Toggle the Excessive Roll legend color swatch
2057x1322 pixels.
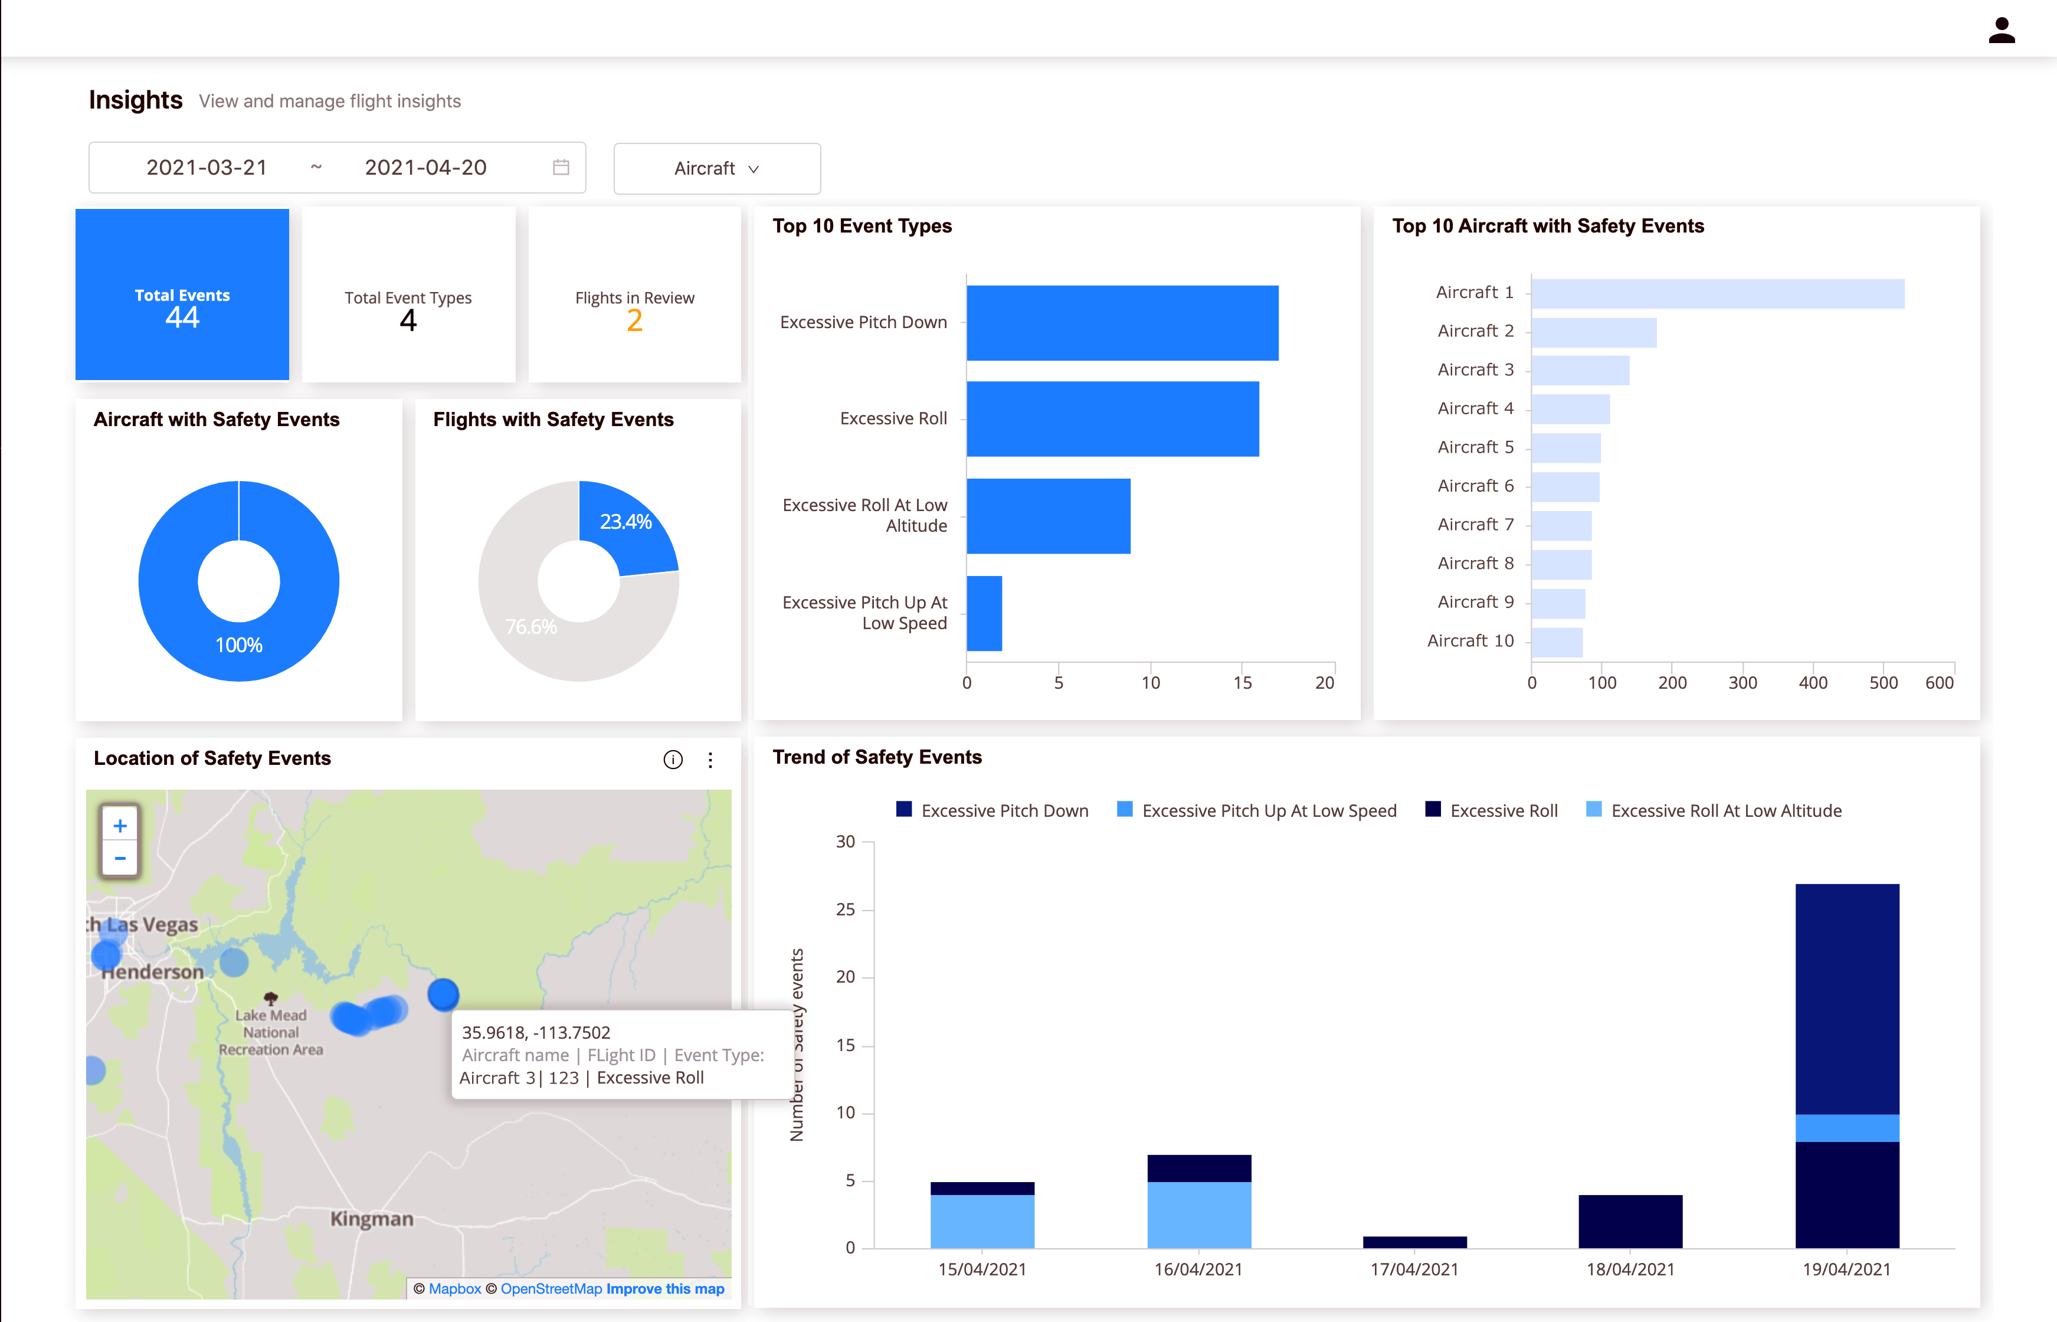point(1432,810)
